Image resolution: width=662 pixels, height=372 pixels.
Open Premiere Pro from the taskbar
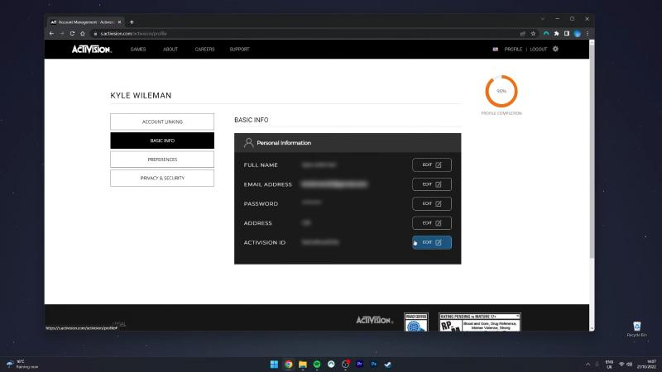[360, 364]
